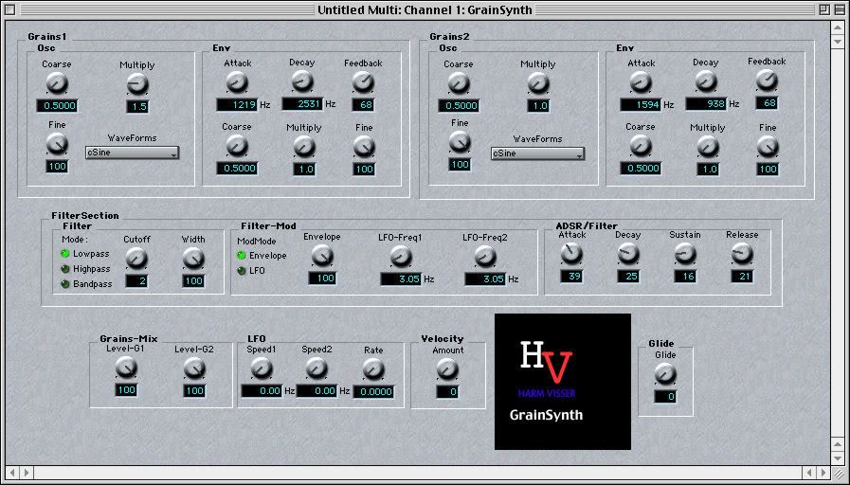This screenshot has height=485, width=850.
Task: Click the Filter Cutoff value field
Action: point(136,280)
